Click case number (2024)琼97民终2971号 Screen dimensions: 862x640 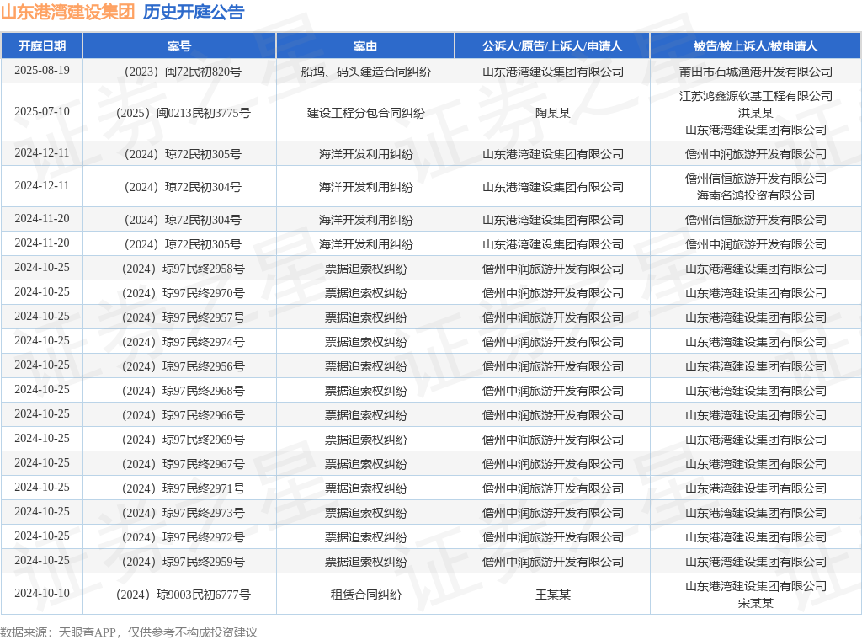[183, 488]
